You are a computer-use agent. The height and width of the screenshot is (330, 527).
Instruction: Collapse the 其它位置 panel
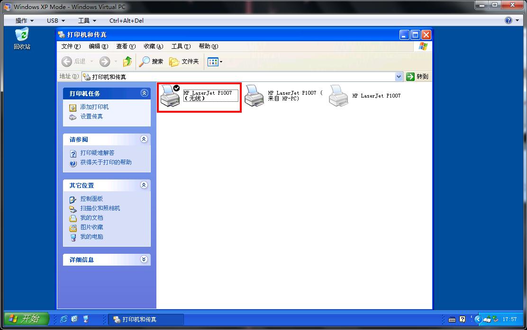click(x=144, y=185)
